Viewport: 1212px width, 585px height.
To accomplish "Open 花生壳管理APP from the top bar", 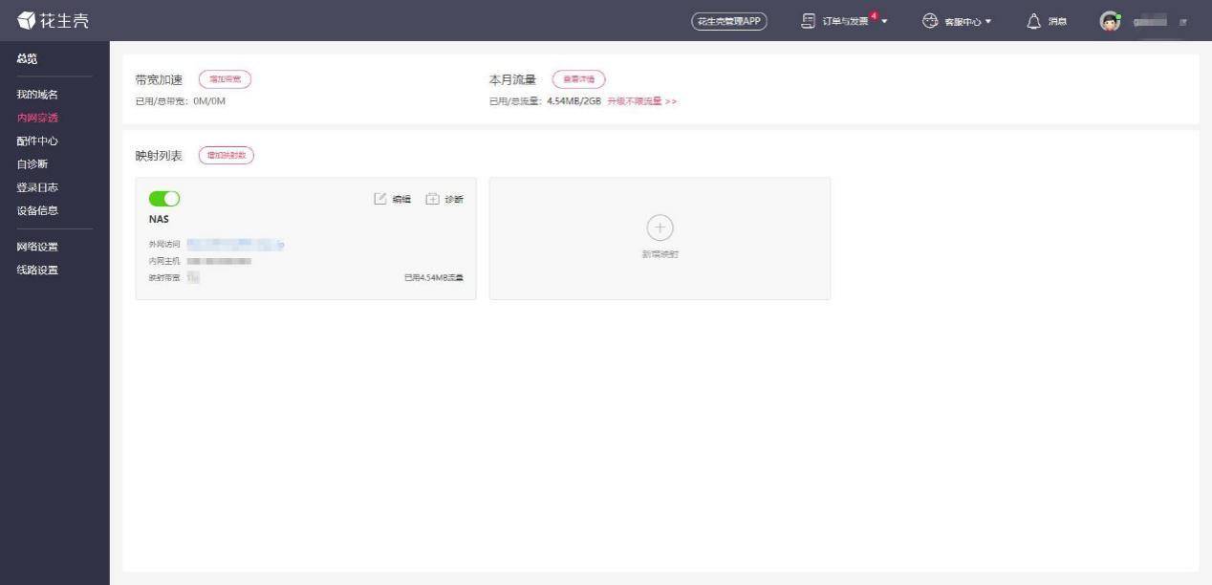I will click(x=729, y=19).
